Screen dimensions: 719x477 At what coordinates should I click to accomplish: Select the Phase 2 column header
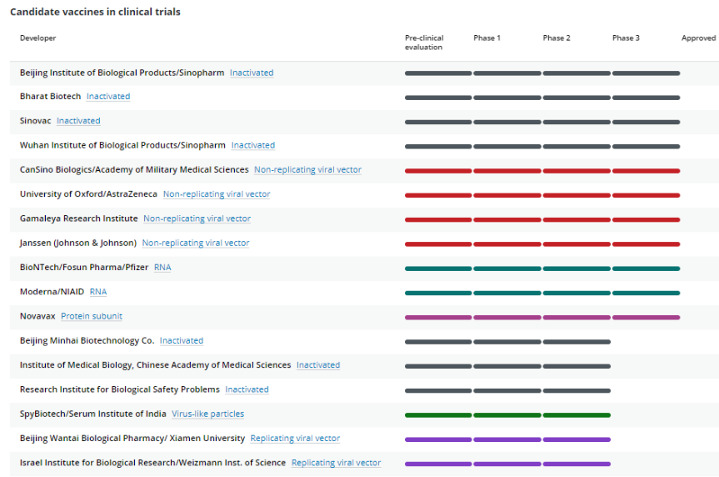(x=557, y=38)
